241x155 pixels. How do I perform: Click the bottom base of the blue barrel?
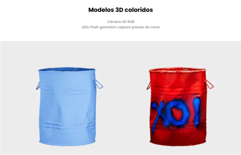pos(67,143)
